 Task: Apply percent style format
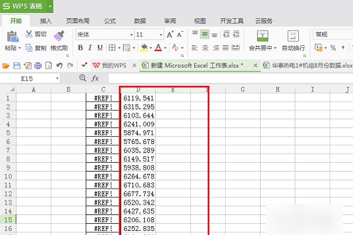click(333, 48)
